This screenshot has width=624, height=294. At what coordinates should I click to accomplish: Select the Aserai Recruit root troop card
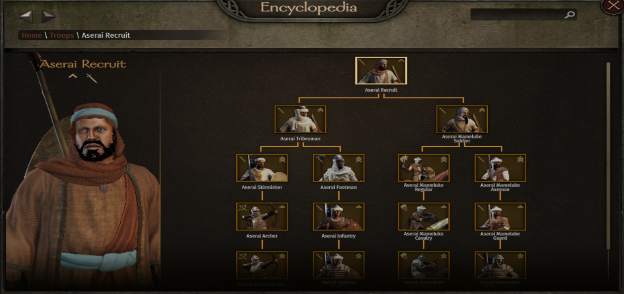point(381,71)
